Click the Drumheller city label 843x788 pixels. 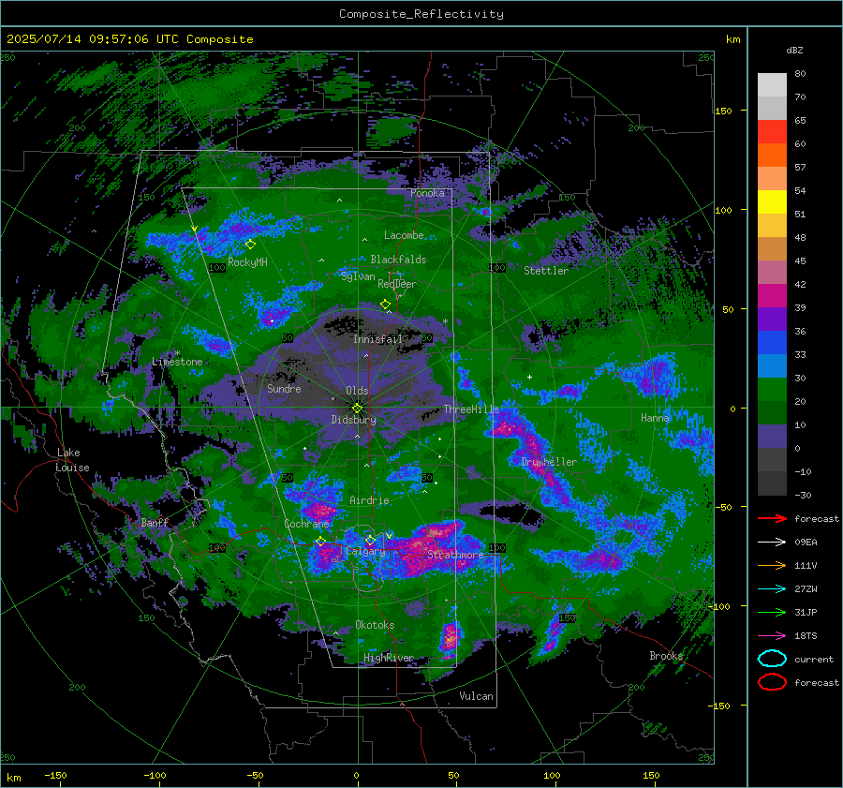[548, 462]
